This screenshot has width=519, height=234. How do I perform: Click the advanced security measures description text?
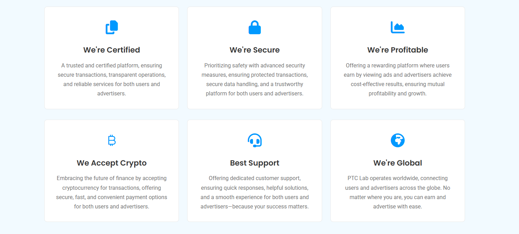(x=255, y=79)
